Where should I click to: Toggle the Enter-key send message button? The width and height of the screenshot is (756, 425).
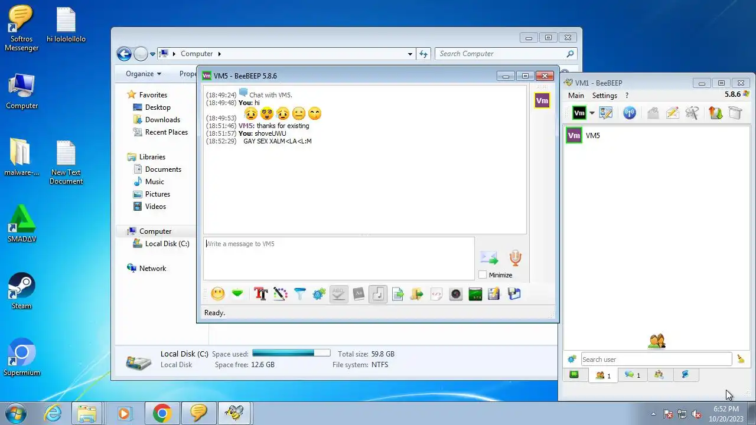378,293
